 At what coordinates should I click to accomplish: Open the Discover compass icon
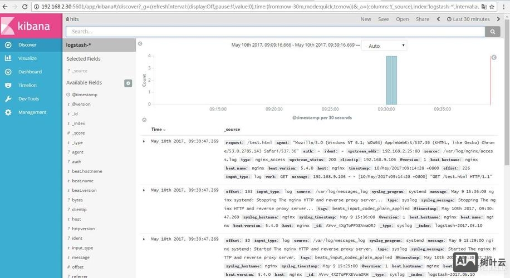8,45
